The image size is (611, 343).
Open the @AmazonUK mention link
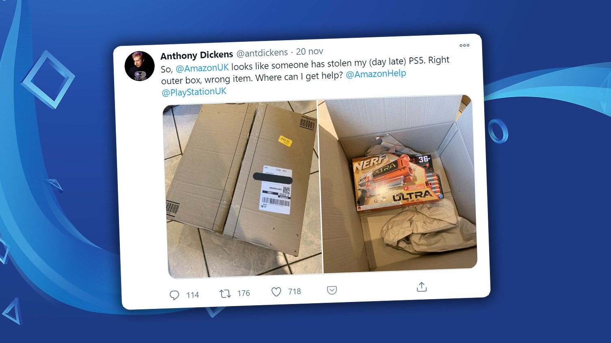point(202,67)
